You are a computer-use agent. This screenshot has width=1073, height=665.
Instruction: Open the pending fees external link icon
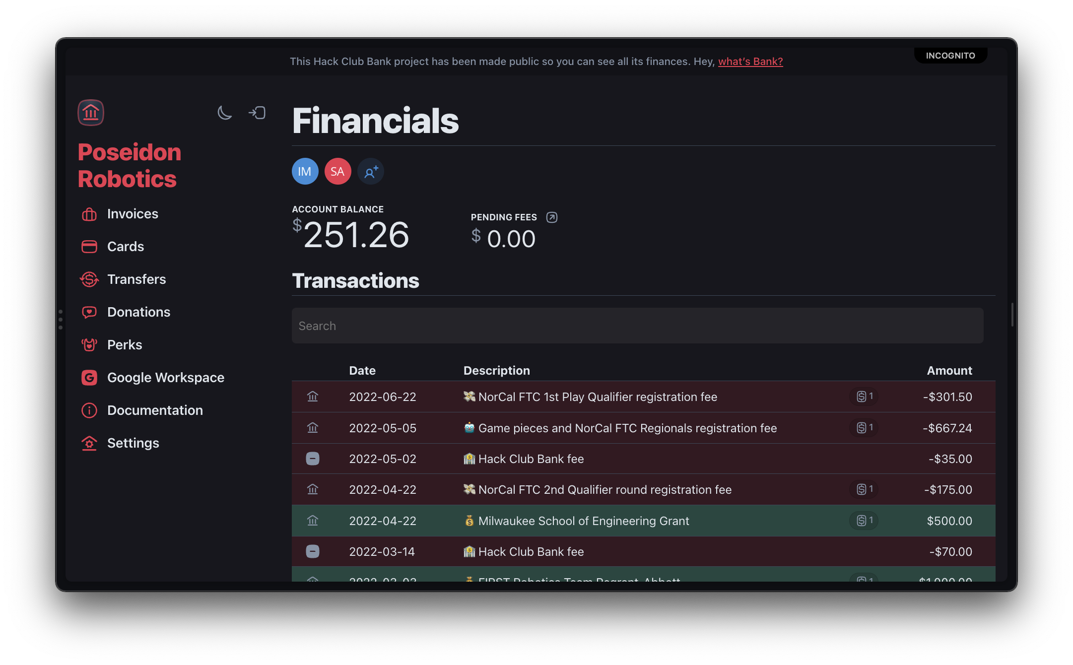point(552,217)
